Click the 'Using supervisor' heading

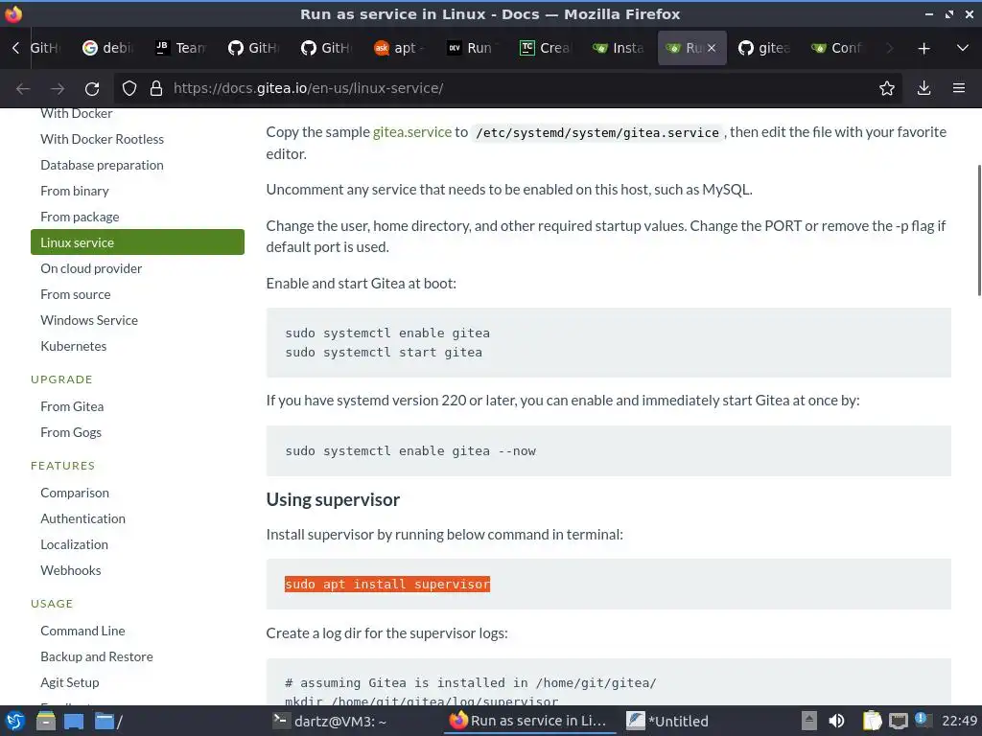tap(333, 499)
